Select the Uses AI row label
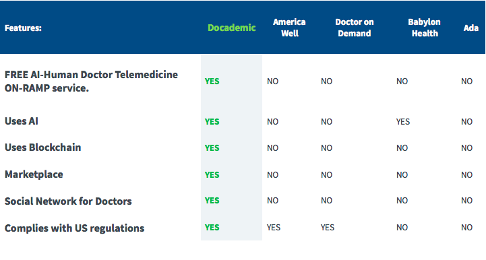The width and height of the screenshot is (486, 260). point(22,121)
